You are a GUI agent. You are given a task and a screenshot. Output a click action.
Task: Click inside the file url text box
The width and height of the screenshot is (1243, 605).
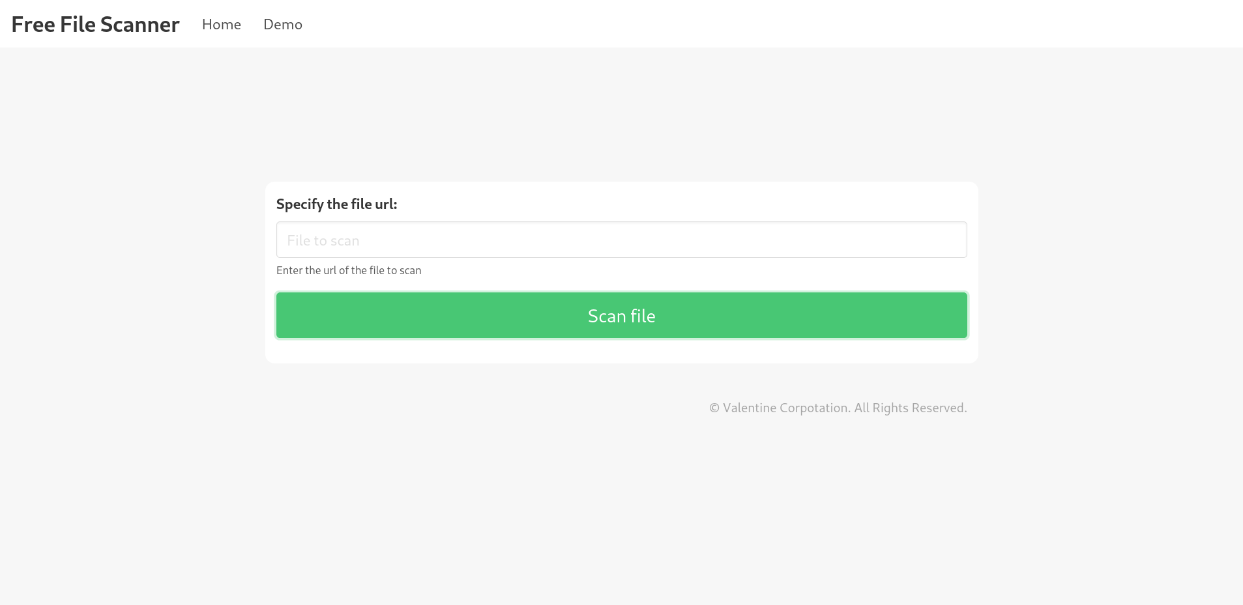point(621,240)
